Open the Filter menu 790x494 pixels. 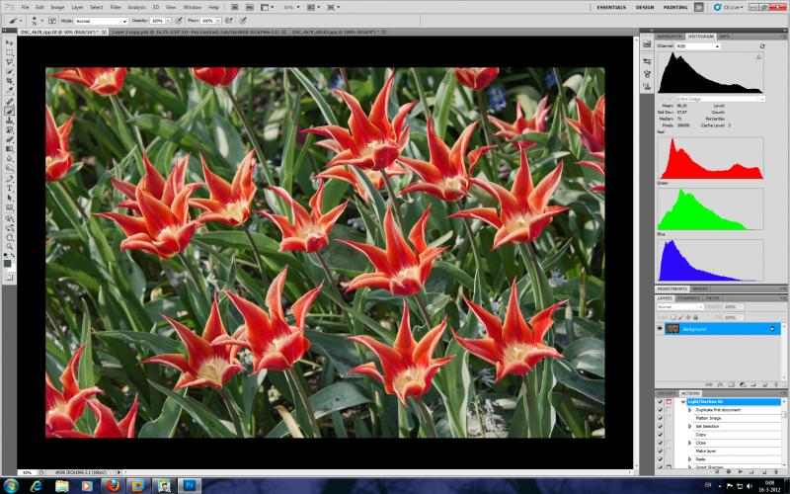coord(116,7)
